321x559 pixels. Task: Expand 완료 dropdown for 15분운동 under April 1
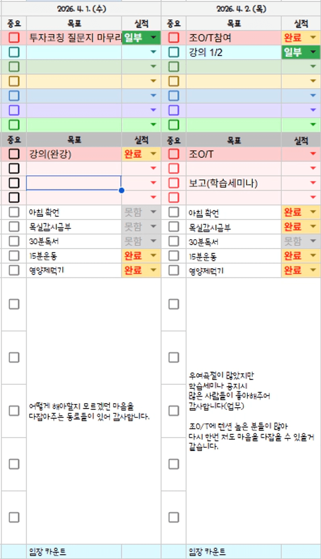(154, 256)
